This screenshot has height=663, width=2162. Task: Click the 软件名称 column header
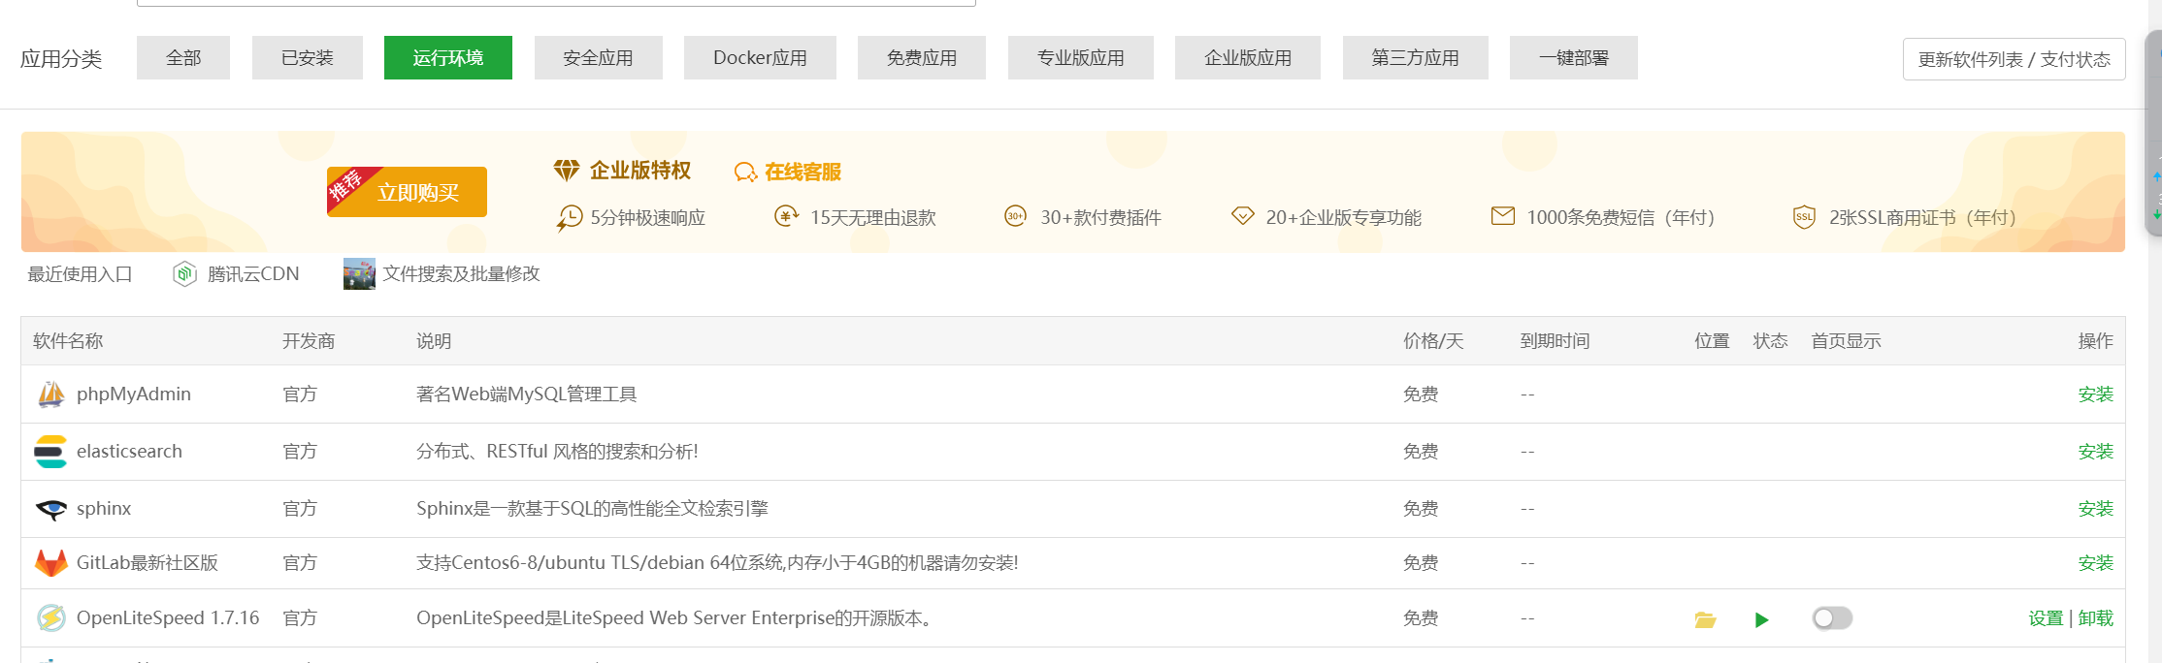pyautogui.click(x=68, y=341)
